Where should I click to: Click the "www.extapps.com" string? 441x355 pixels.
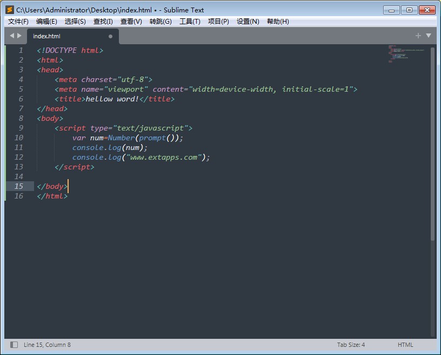point(164,158)
